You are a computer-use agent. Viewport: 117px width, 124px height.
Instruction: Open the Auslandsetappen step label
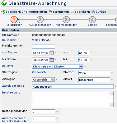[40, 25]
